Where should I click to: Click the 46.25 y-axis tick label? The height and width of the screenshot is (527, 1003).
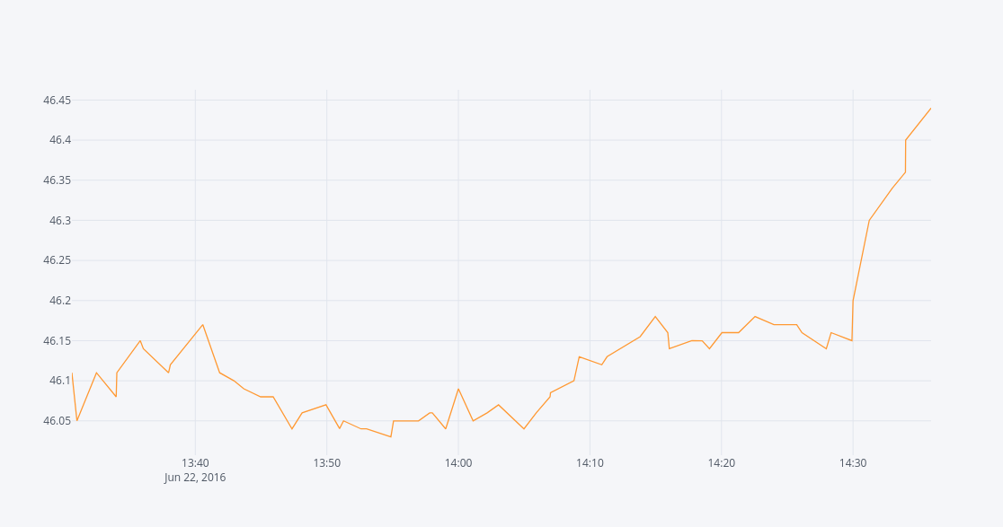point(57,260)
